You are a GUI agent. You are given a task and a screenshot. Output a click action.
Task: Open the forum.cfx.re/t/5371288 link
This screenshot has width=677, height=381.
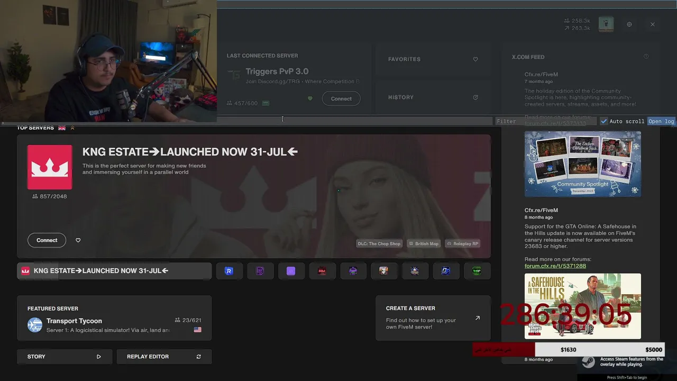tap(555, 266)
